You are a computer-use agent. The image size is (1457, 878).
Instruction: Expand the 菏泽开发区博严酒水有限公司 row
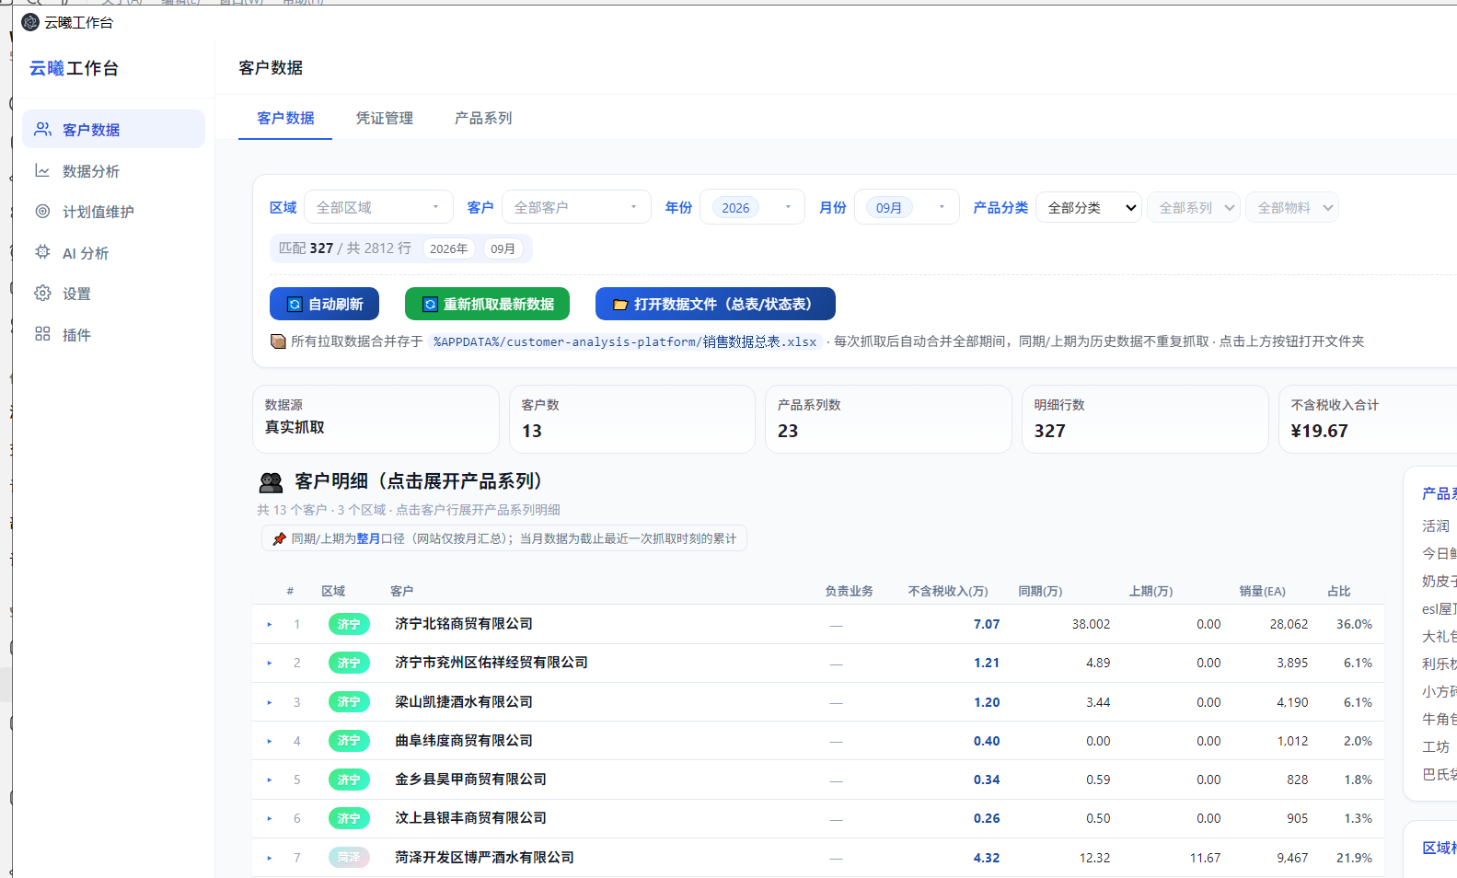coord(270,858)
